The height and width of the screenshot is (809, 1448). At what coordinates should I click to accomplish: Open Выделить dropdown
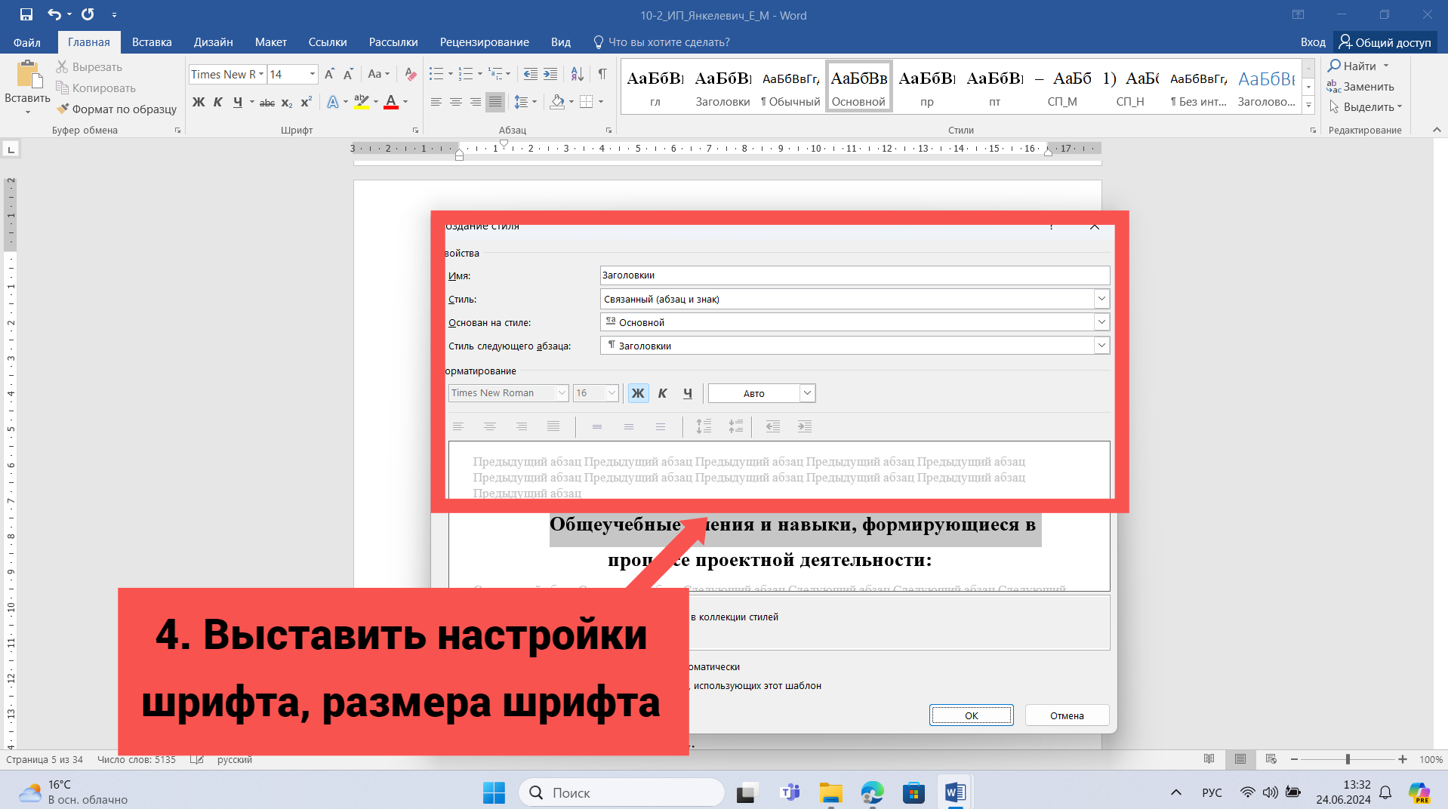(x=1365, y=107)
